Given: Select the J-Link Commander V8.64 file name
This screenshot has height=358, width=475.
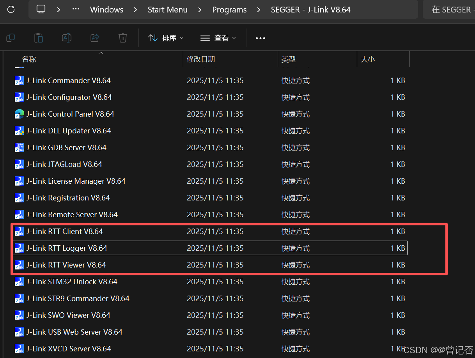Looking at the screenshot, I should click(69, 81).
